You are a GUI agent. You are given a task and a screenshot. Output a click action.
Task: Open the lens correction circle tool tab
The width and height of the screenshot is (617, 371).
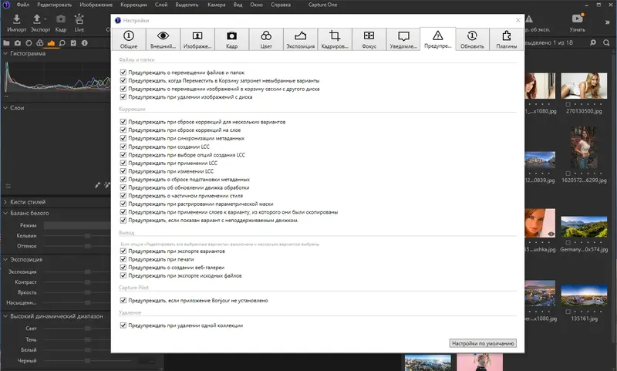pyautogui.click(x=29, y=43)
